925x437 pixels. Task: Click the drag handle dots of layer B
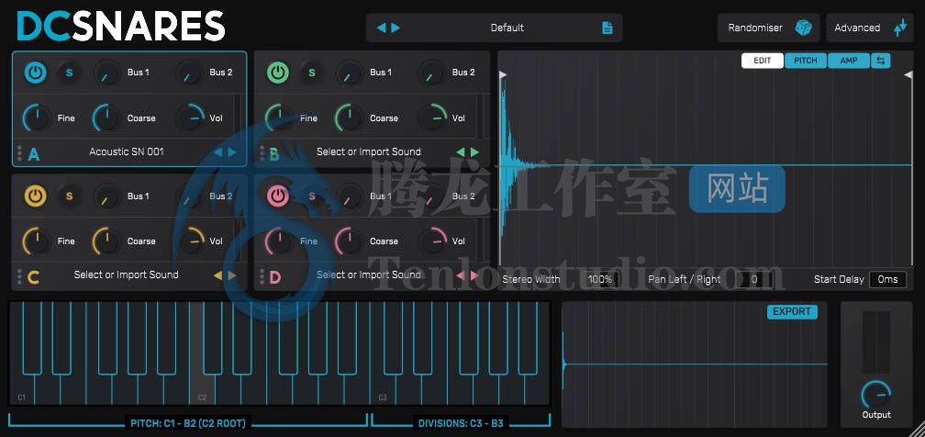(262, 153)
